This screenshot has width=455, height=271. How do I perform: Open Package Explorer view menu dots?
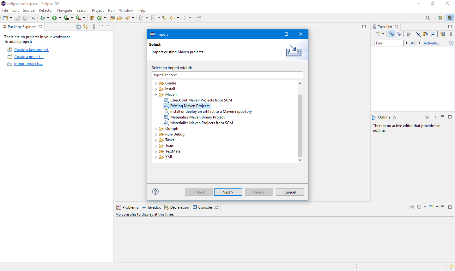click(94, 26)
